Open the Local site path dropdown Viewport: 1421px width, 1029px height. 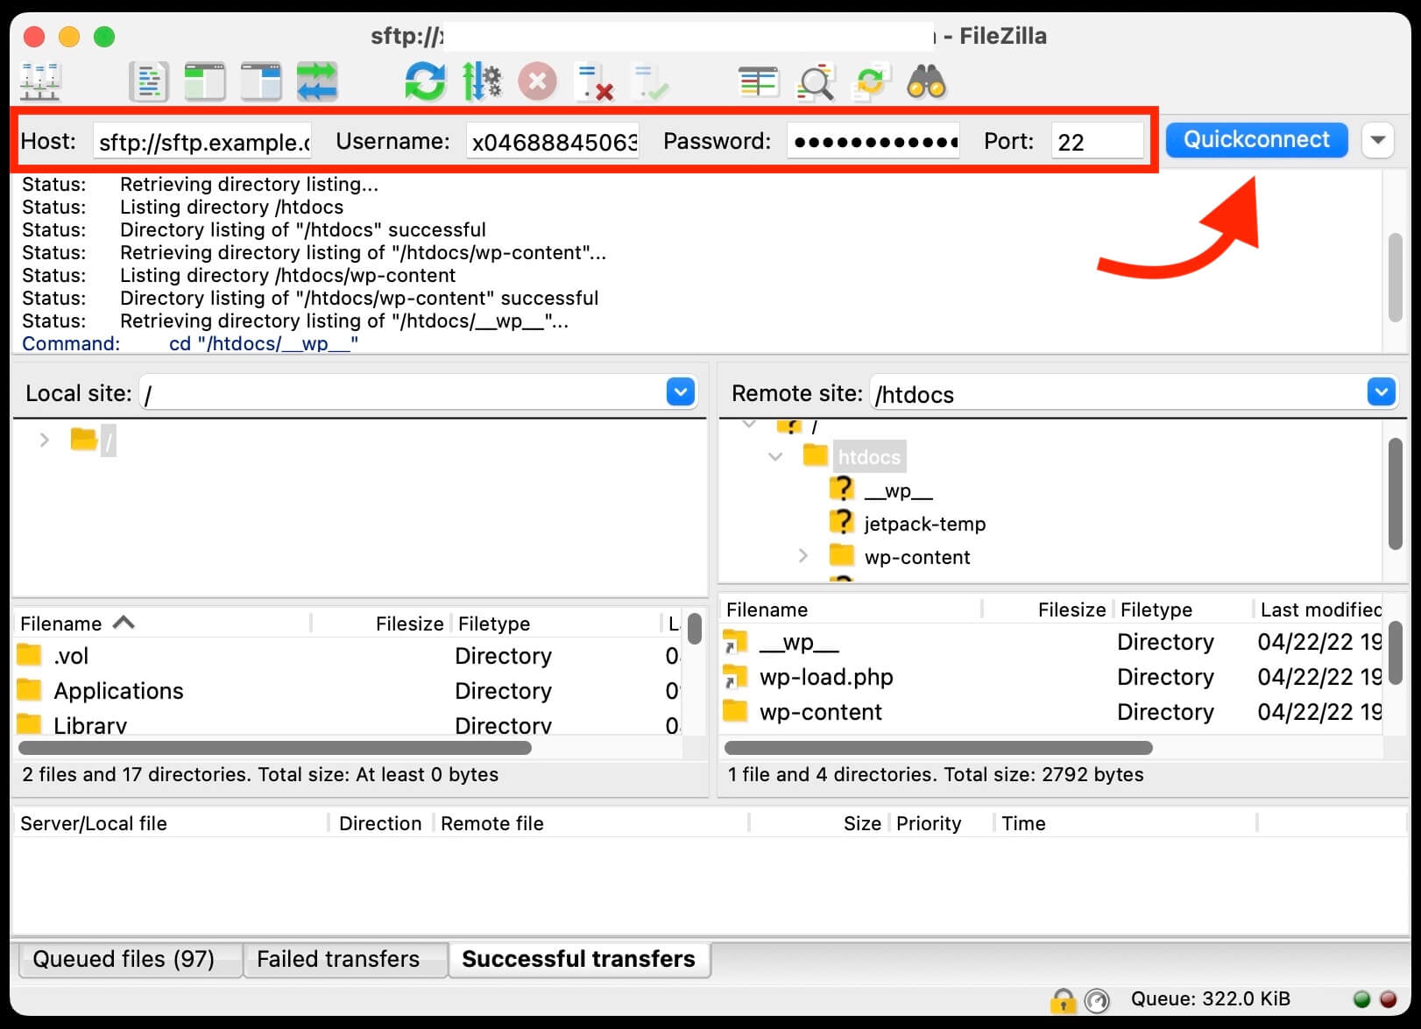tap(681, 392)
